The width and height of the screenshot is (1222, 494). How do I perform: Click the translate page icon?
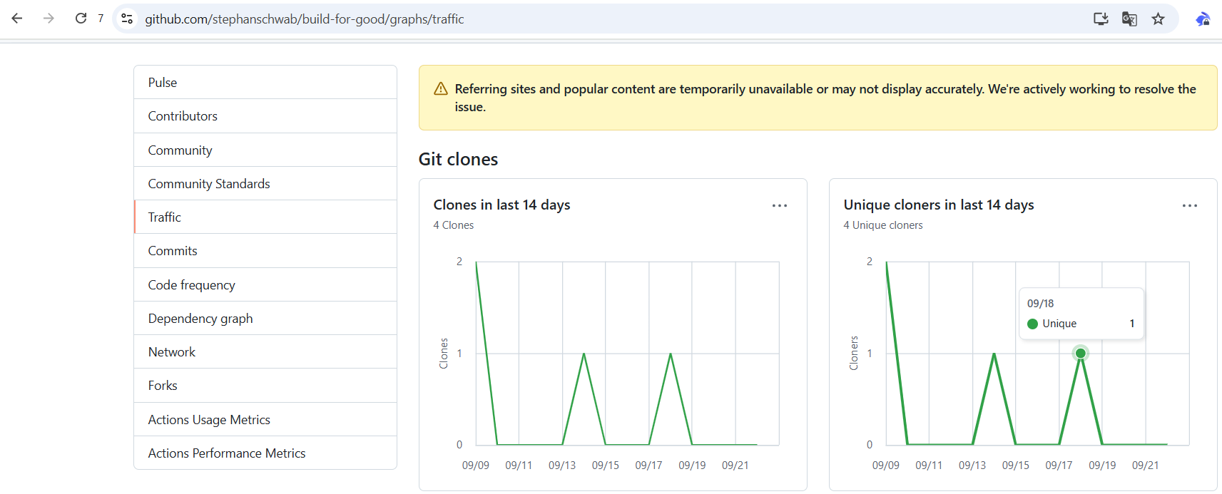pyautogui.click(x=1129, y=19)
